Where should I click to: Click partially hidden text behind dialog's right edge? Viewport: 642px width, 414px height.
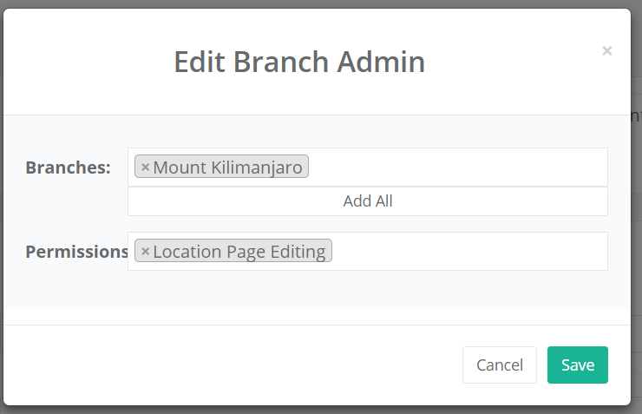click(x=636, y=116)
